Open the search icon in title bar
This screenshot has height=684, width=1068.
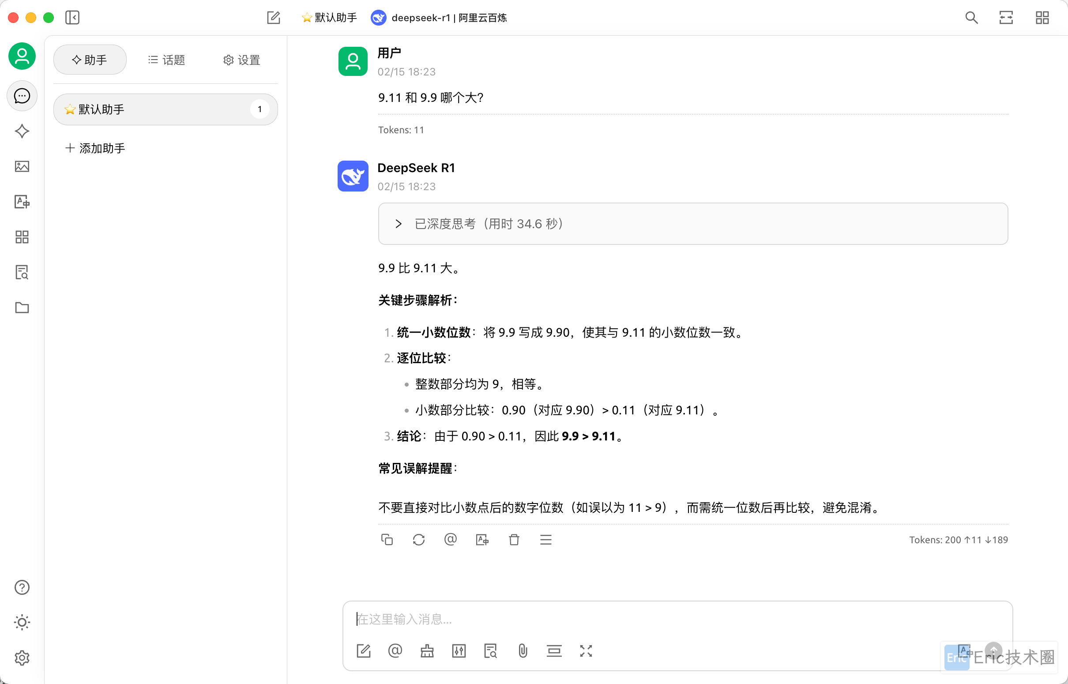point(972,18)
